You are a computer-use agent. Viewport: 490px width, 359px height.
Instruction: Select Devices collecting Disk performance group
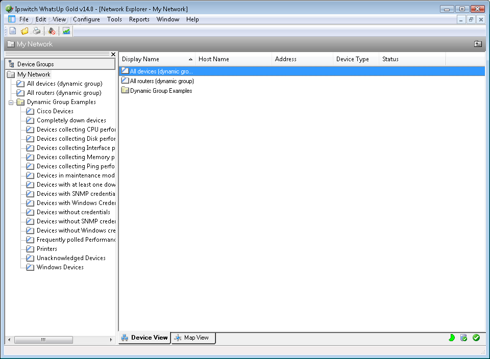point(76,139)
